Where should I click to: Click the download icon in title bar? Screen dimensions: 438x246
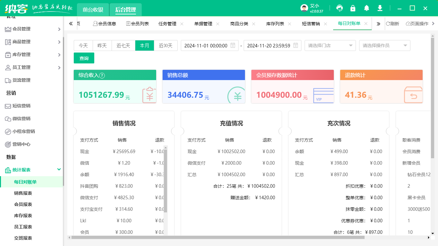tap(380, 8)
